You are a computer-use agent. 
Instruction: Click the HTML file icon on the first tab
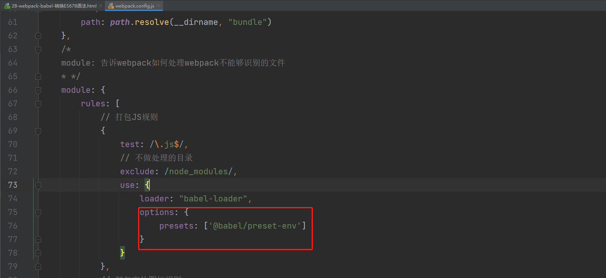point(7,6)
